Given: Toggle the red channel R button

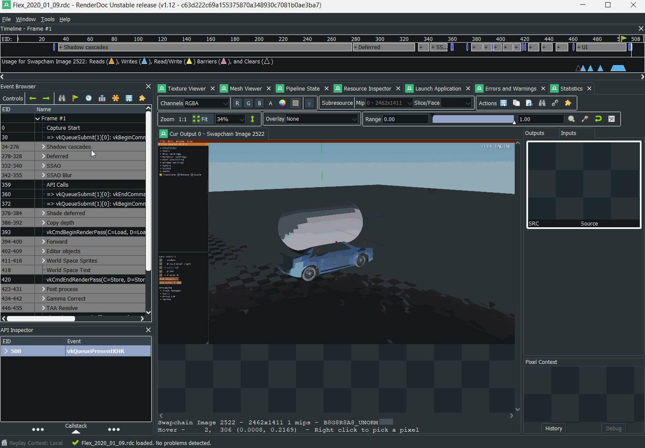Looking at the screenshot, I should [x=237, y=103].
